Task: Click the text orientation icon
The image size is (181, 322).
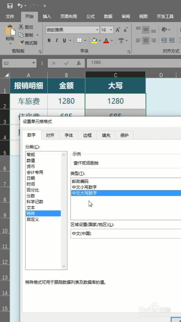Action: pyautogui.click(x=164, y=30)
